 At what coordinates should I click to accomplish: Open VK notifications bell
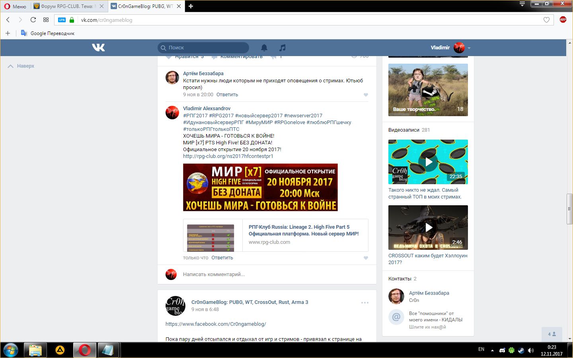tap(264, 48)
